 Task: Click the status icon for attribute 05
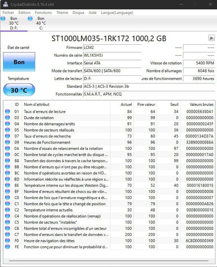click(x=7, y=130)
